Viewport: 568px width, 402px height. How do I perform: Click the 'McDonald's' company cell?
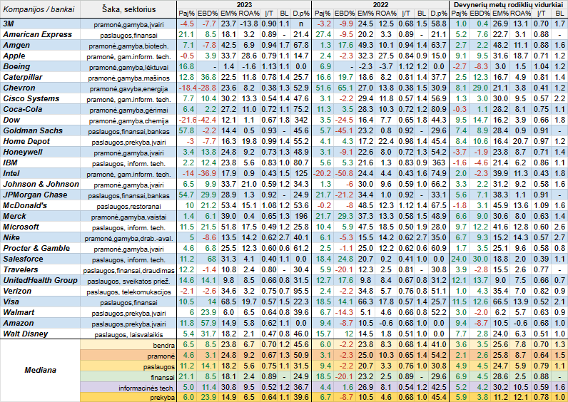coord(40,205)
